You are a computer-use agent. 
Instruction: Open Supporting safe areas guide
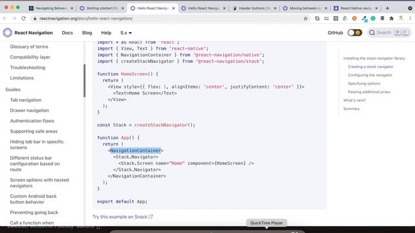pyautogui.click(x=34, y=131)
